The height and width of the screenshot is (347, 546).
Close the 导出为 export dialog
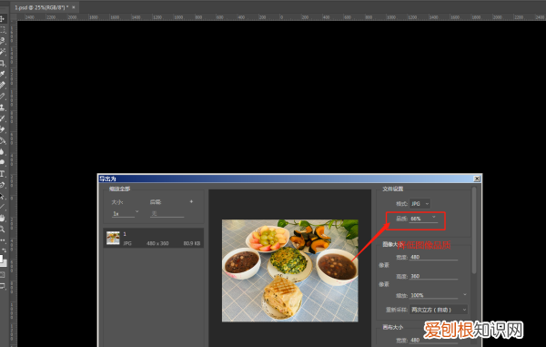pos(477,179)
